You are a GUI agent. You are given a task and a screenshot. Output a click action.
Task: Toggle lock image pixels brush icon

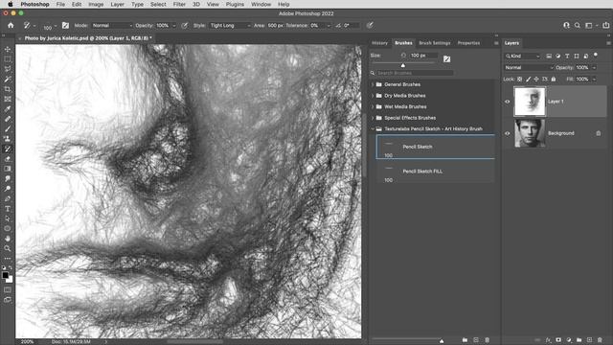point(528,79)
